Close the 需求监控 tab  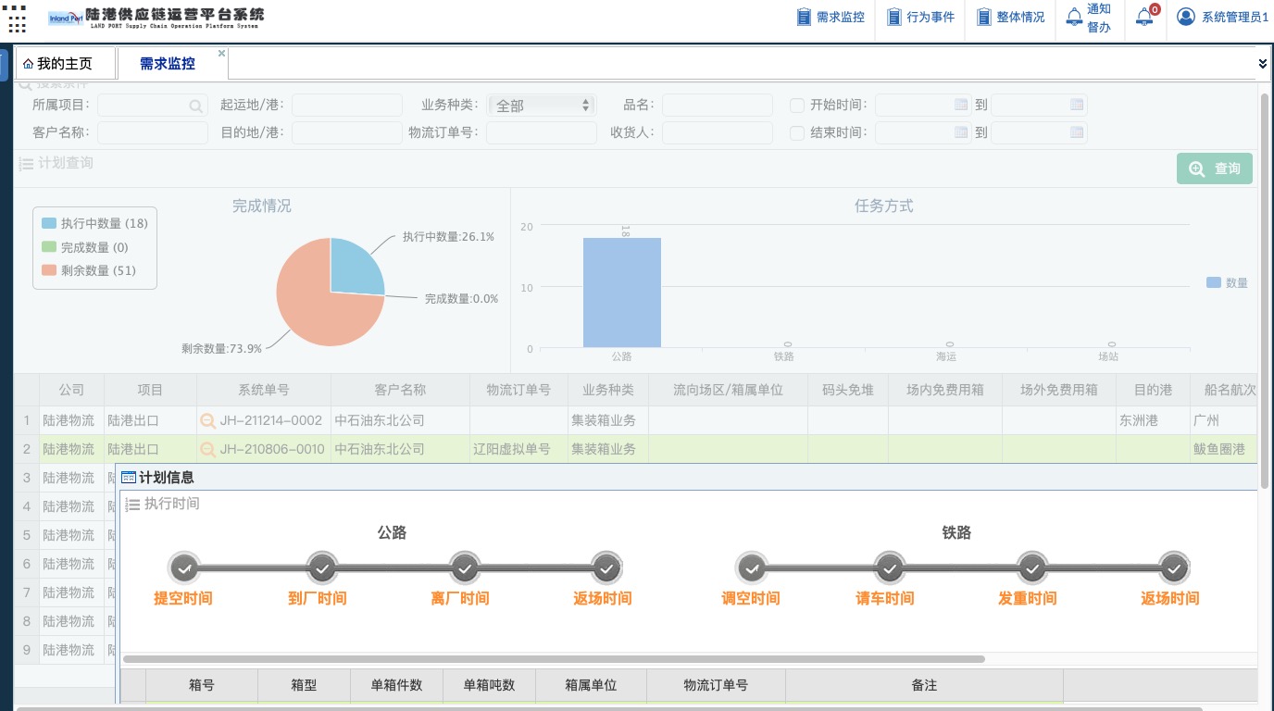pos(221,54)
